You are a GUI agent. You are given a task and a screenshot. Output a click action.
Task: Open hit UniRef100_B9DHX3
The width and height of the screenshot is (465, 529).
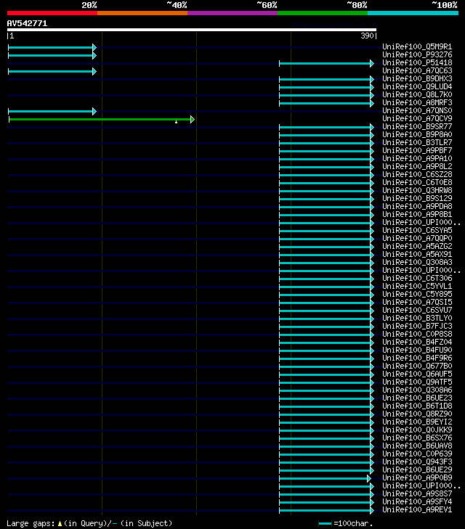417,78
